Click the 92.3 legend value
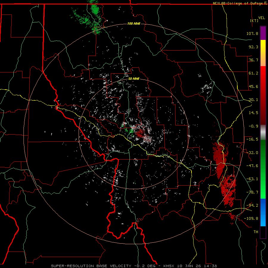 [x=253, y=47]
